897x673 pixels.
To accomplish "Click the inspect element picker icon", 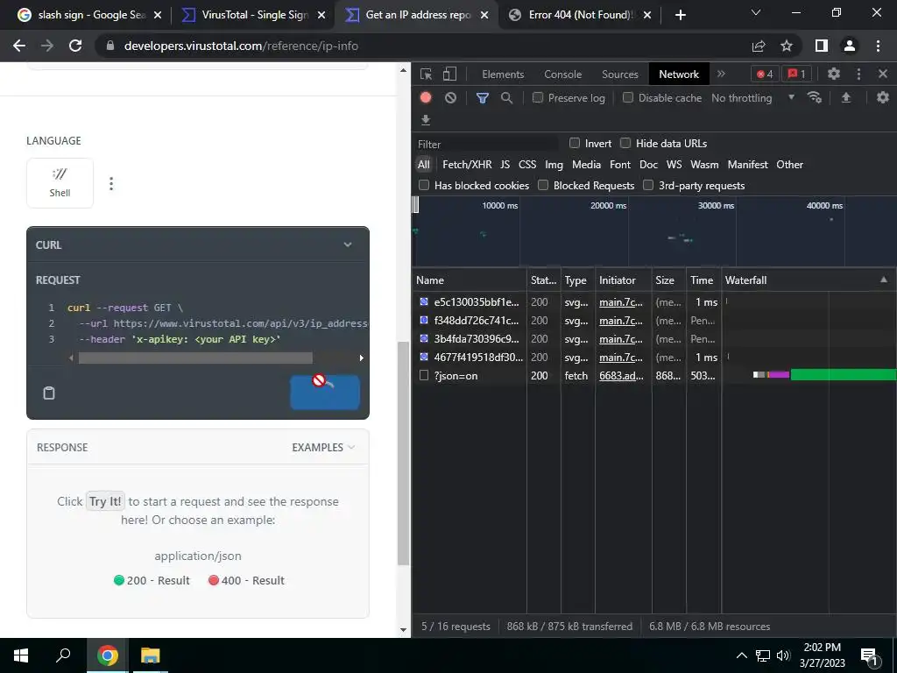I will point(426,74).
